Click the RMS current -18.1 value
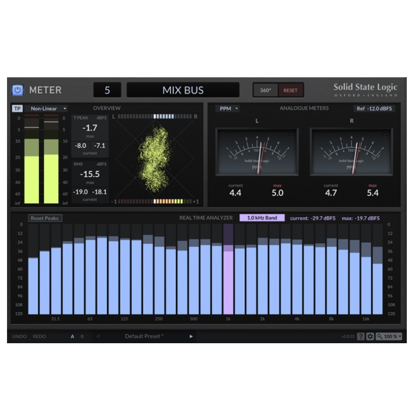Image resolution: width=413 pixels, height=413 pixels. click(x=99, y=192)
